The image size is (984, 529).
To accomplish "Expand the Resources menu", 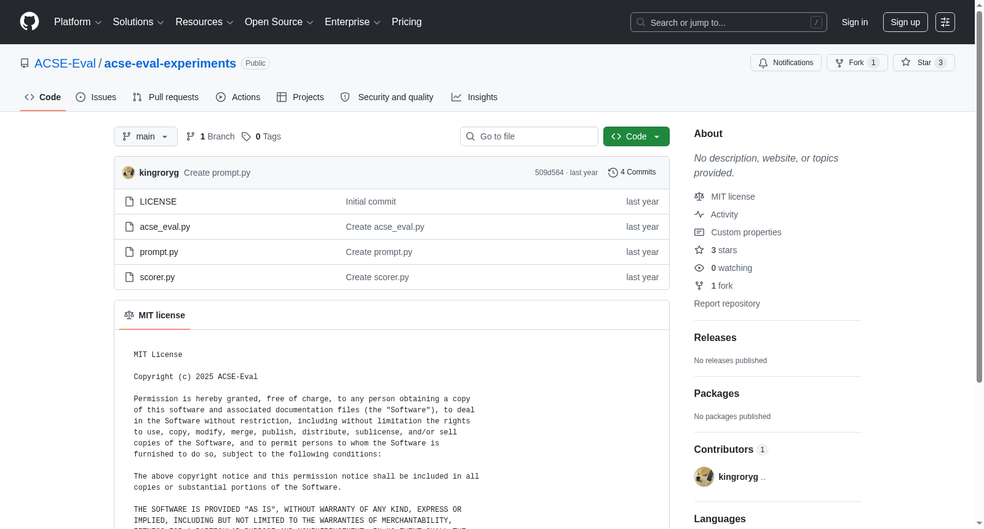I will point(204,22).
